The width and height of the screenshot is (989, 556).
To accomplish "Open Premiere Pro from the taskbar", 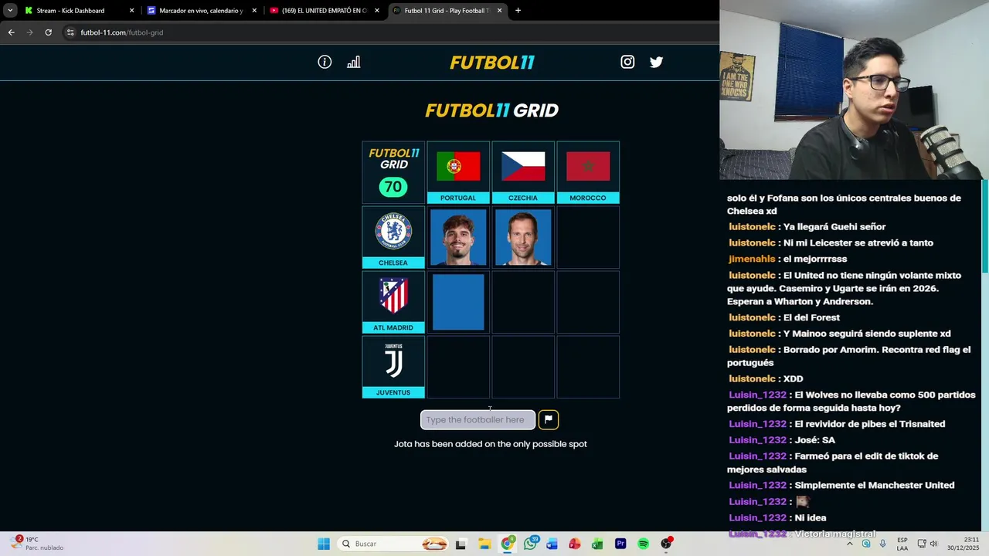I will (620, 544).
